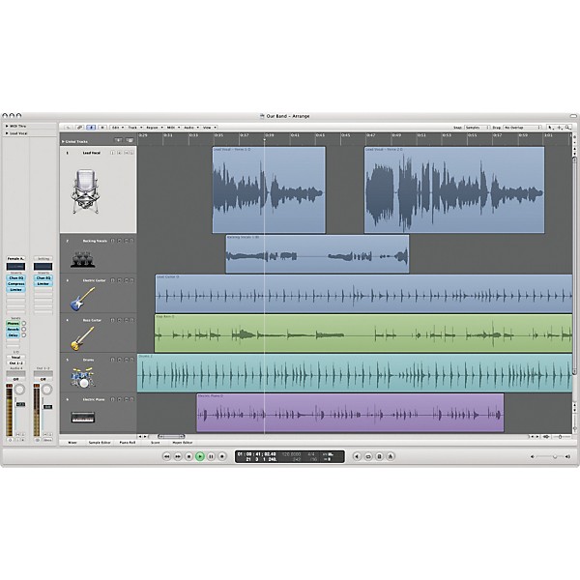This screenshot has width=580, height=580.
Task: Open the Piano Roll tab
Action: point(128,443)
